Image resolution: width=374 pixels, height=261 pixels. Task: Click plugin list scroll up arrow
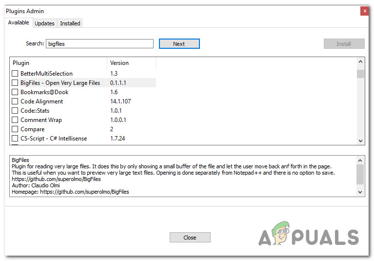pyautogui.click(x=360, y=61)
